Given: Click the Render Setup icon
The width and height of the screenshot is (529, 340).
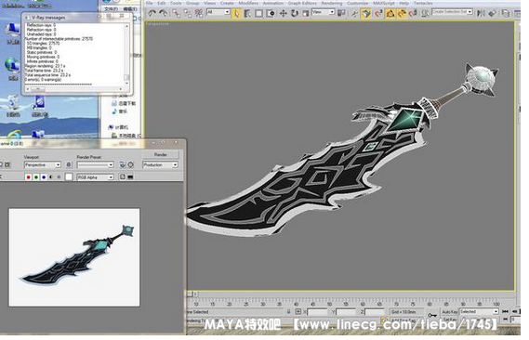Looking at the screenshot, I should click(123, 164).
